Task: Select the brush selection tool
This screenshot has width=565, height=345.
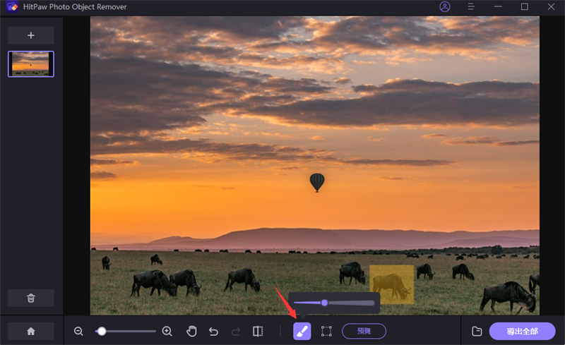Action: [x=302, y=332]
